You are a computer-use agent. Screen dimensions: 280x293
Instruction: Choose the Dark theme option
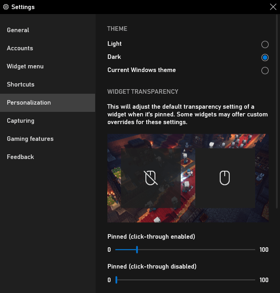pos(265,58)
